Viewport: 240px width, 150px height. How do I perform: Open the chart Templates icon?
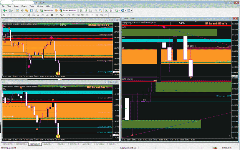point(129,10)
